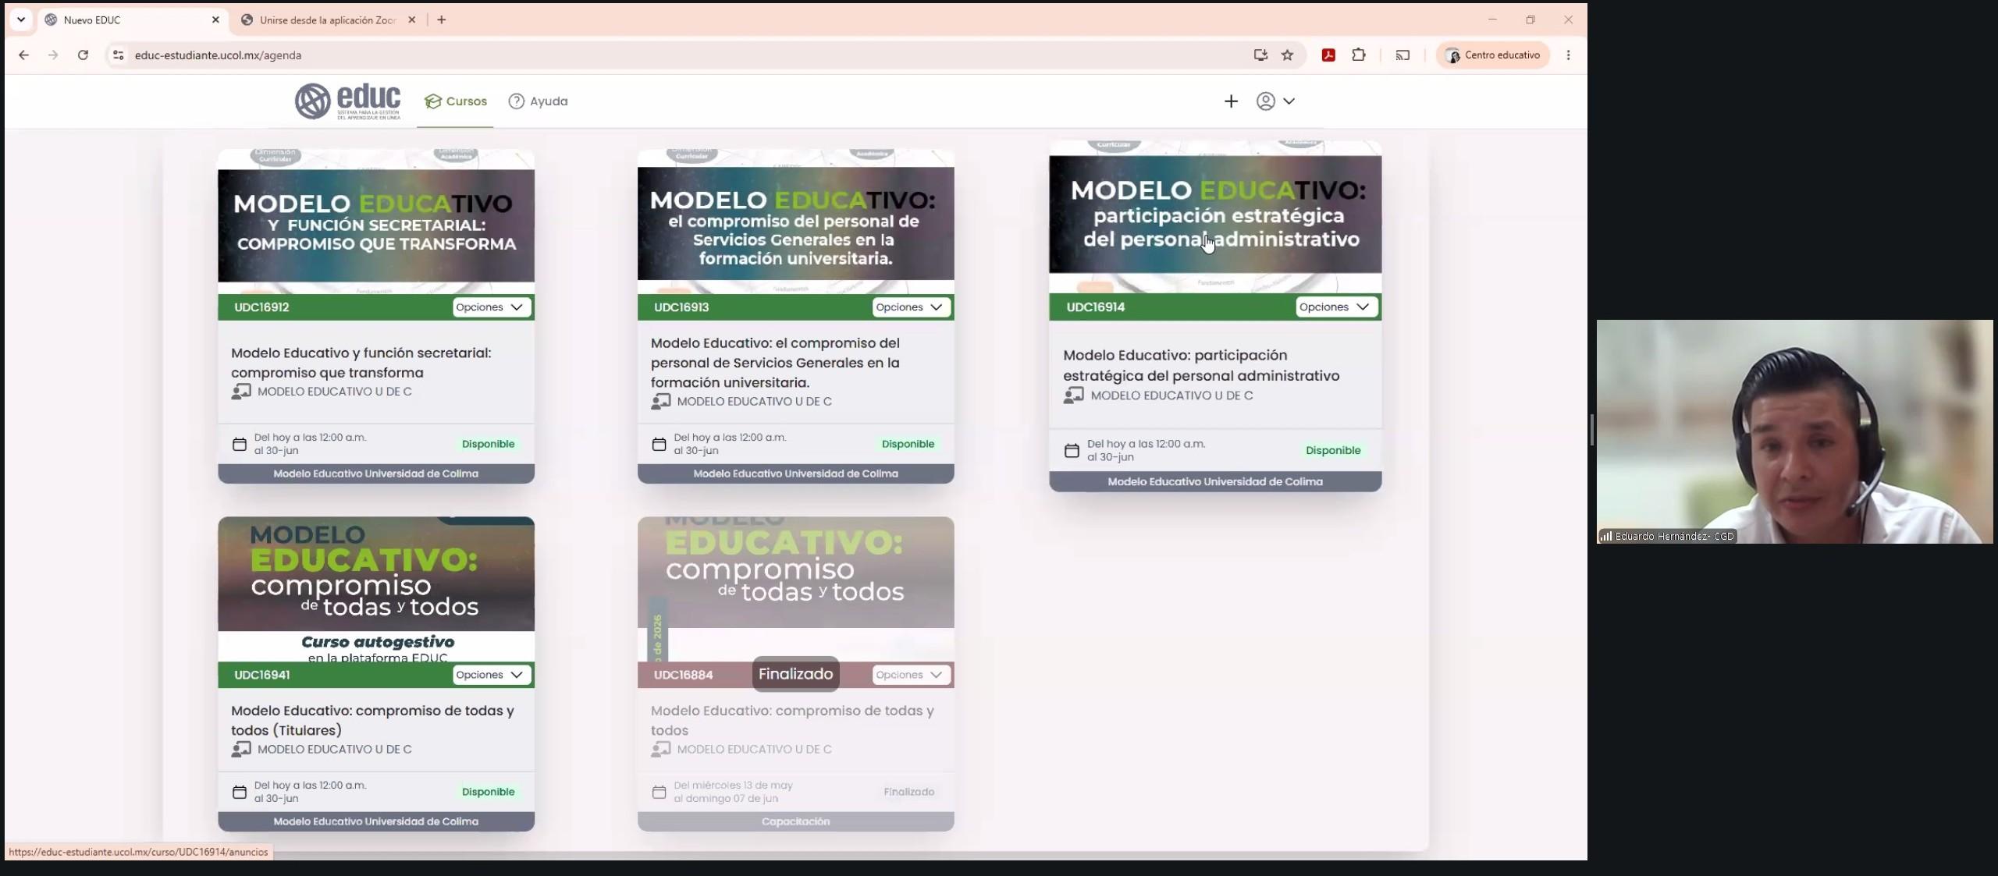
Task: Open course title 'compromiso de todas y todos (Titulares)'
Action: 372,720
